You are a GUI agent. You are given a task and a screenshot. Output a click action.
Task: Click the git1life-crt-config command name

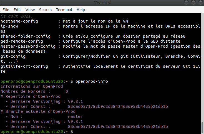pyautogui.click(x=24, y=66)
